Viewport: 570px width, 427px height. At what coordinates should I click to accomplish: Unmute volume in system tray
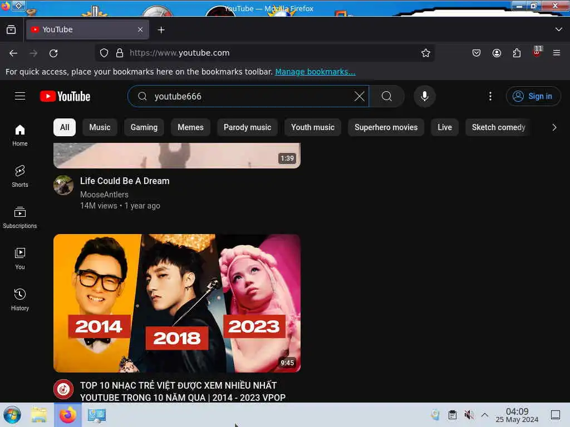[469, 415]
